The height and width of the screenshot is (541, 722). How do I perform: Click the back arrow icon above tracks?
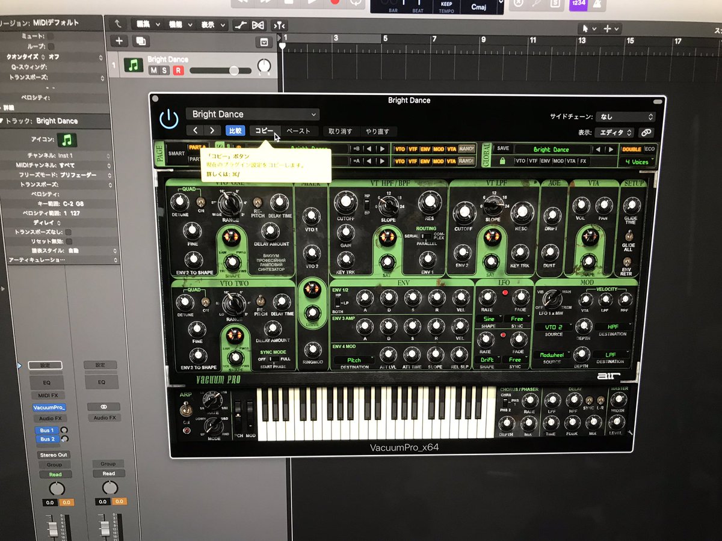point(118,25)
